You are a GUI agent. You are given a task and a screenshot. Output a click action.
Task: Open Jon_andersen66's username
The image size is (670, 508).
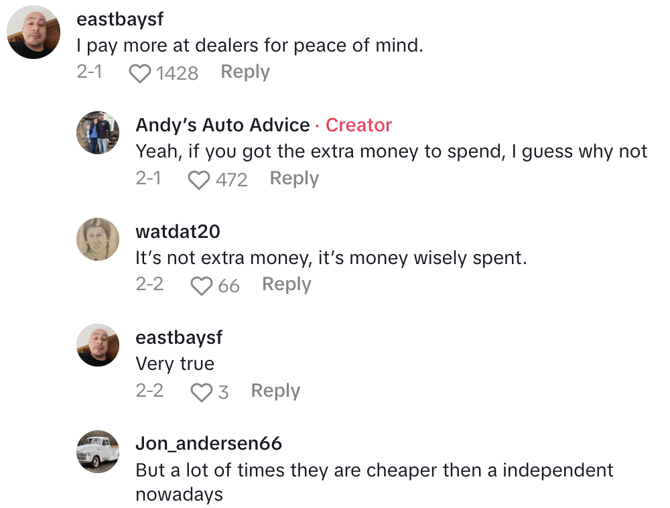[x=208, y=443]
